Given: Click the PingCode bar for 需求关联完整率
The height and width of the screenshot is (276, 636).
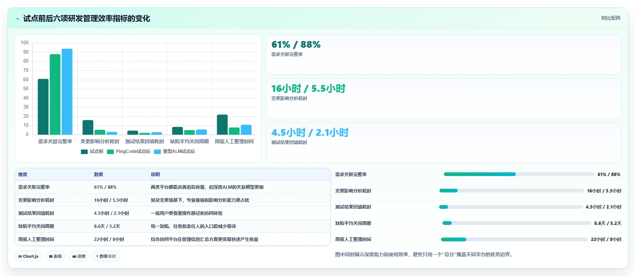Looking at the screenshot, I should pos(55,94).
